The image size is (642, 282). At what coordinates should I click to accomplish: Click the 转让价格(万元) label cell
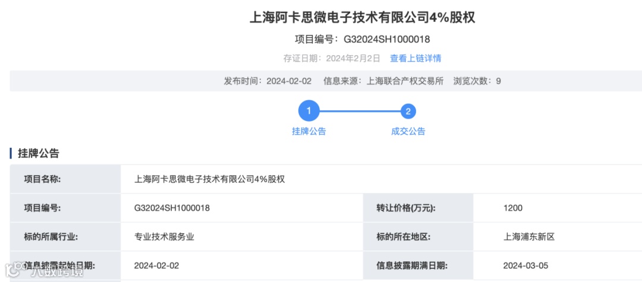pyautogui.click(x=418, y=208)
